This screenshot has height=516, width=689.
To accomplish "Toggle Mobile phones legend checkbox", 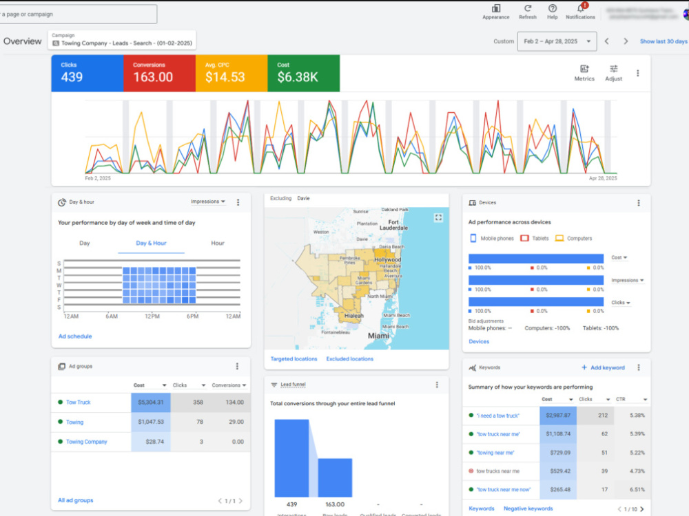I will click(x=473, y=238).
